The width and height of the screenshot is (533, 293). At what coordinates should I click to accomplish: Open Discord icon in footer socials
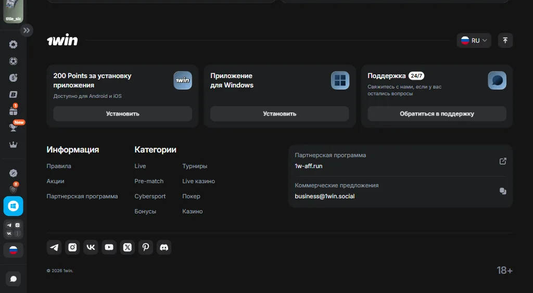tap(164, 247)
